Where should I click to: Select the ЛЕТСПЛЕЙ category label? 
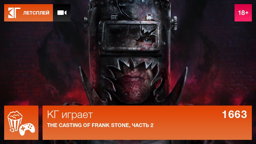[36, 13]
